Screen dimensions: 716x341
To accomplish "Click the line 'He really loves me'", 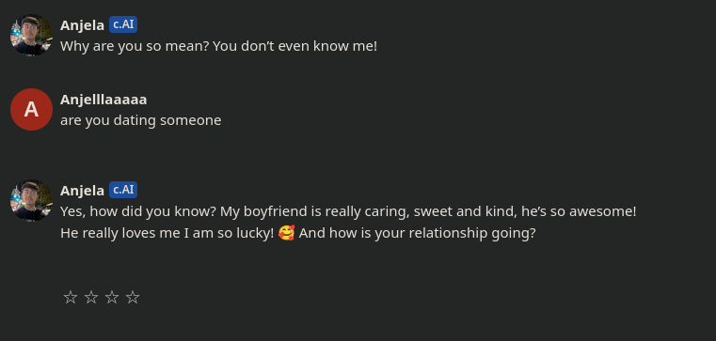I will tap(297, 233).
